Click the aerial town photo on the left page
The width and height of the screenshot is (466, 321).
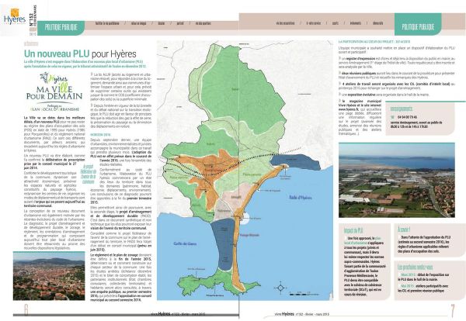click(x=49, y=276)
